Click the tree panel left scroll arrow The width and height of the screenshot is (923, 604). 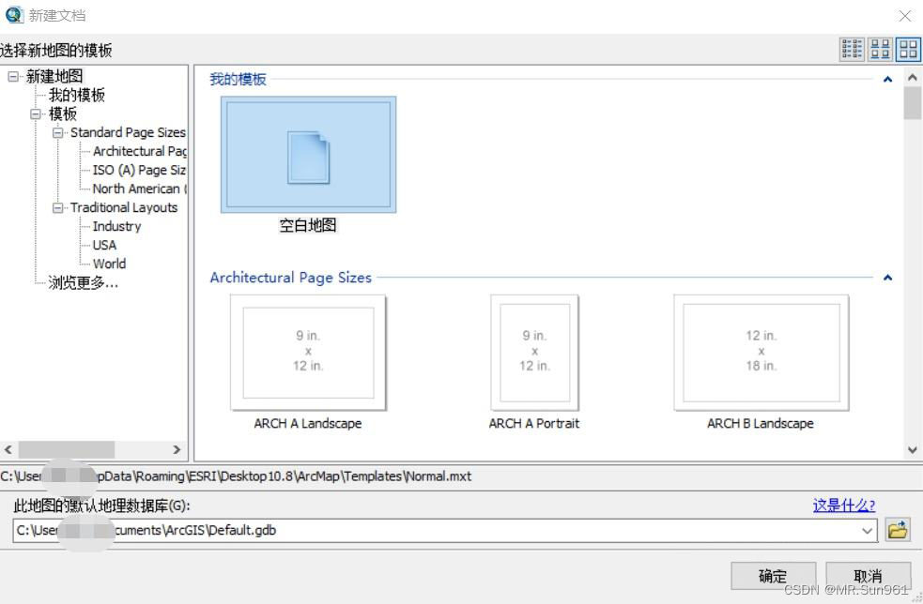[8, 449]
